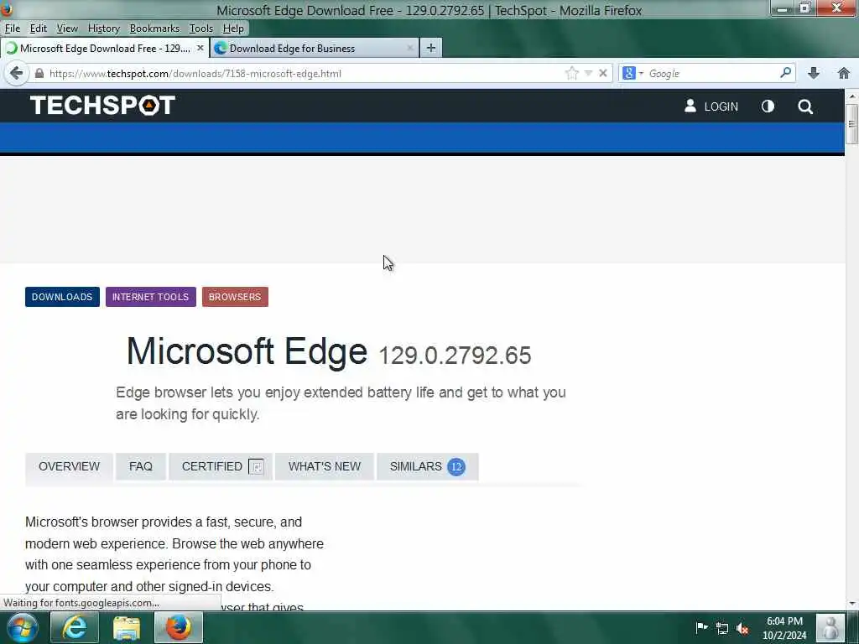This screenshot has height=644, width=859.
Task: Click the Firefox taskbar icon
Action: pos(179,627)
